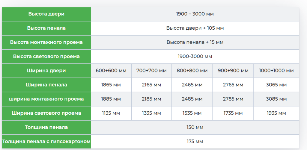Select 'Высота пенала + 15 мм' cell
Screen dimensions: 307x150
click(195, 42)
